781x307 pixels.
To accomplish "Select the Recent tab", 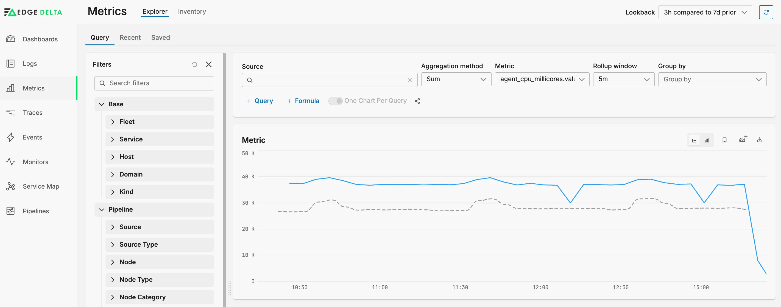I will coord(130,38).
